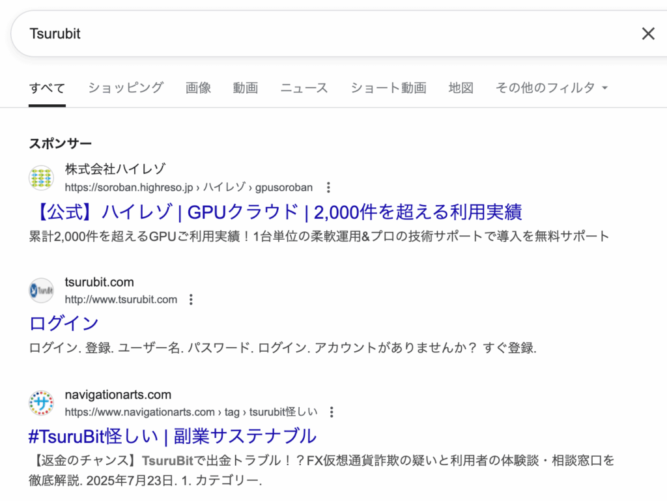The image size is (667, 501).
Task: Click the 株式会社ハイレゾ site name
Action: tap(115, 169)
